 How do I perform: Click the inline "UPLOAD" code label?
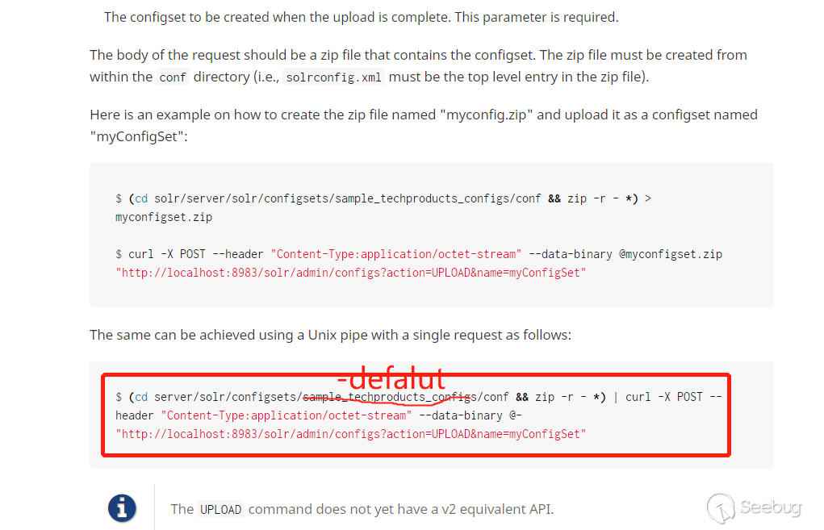(220, 510)
